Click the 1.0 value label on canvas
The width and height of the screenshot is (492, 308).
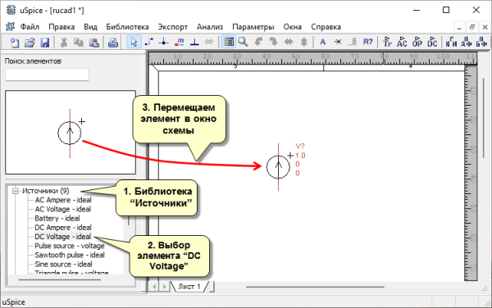click(300, 156)
